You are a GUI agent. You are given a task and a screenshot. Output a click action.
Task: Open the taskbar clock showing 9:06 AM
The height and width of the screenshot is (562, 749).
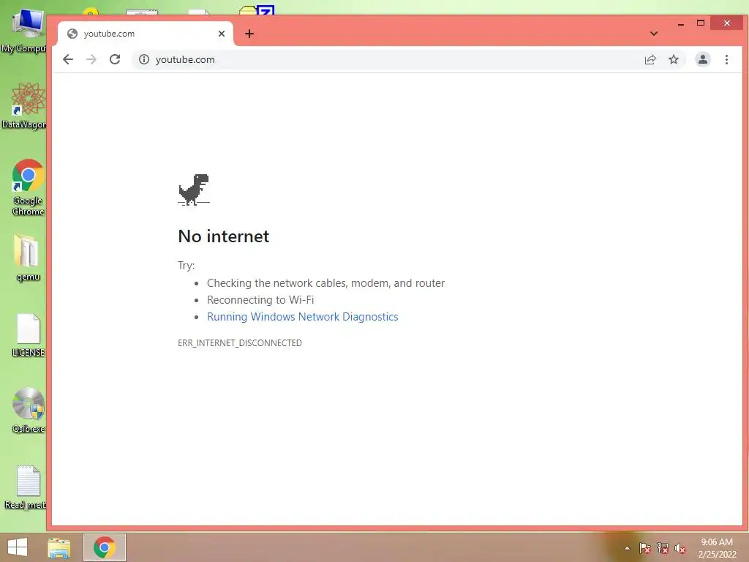(x=717, y=548)
